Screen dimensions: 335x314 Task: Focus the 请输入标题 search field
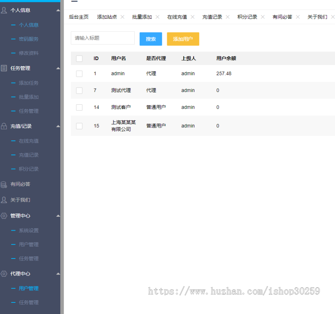(103, 38)
